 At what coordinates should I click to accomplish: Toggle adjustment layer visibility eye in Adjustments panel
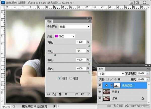pyautogui.click(x=66, y=94)
